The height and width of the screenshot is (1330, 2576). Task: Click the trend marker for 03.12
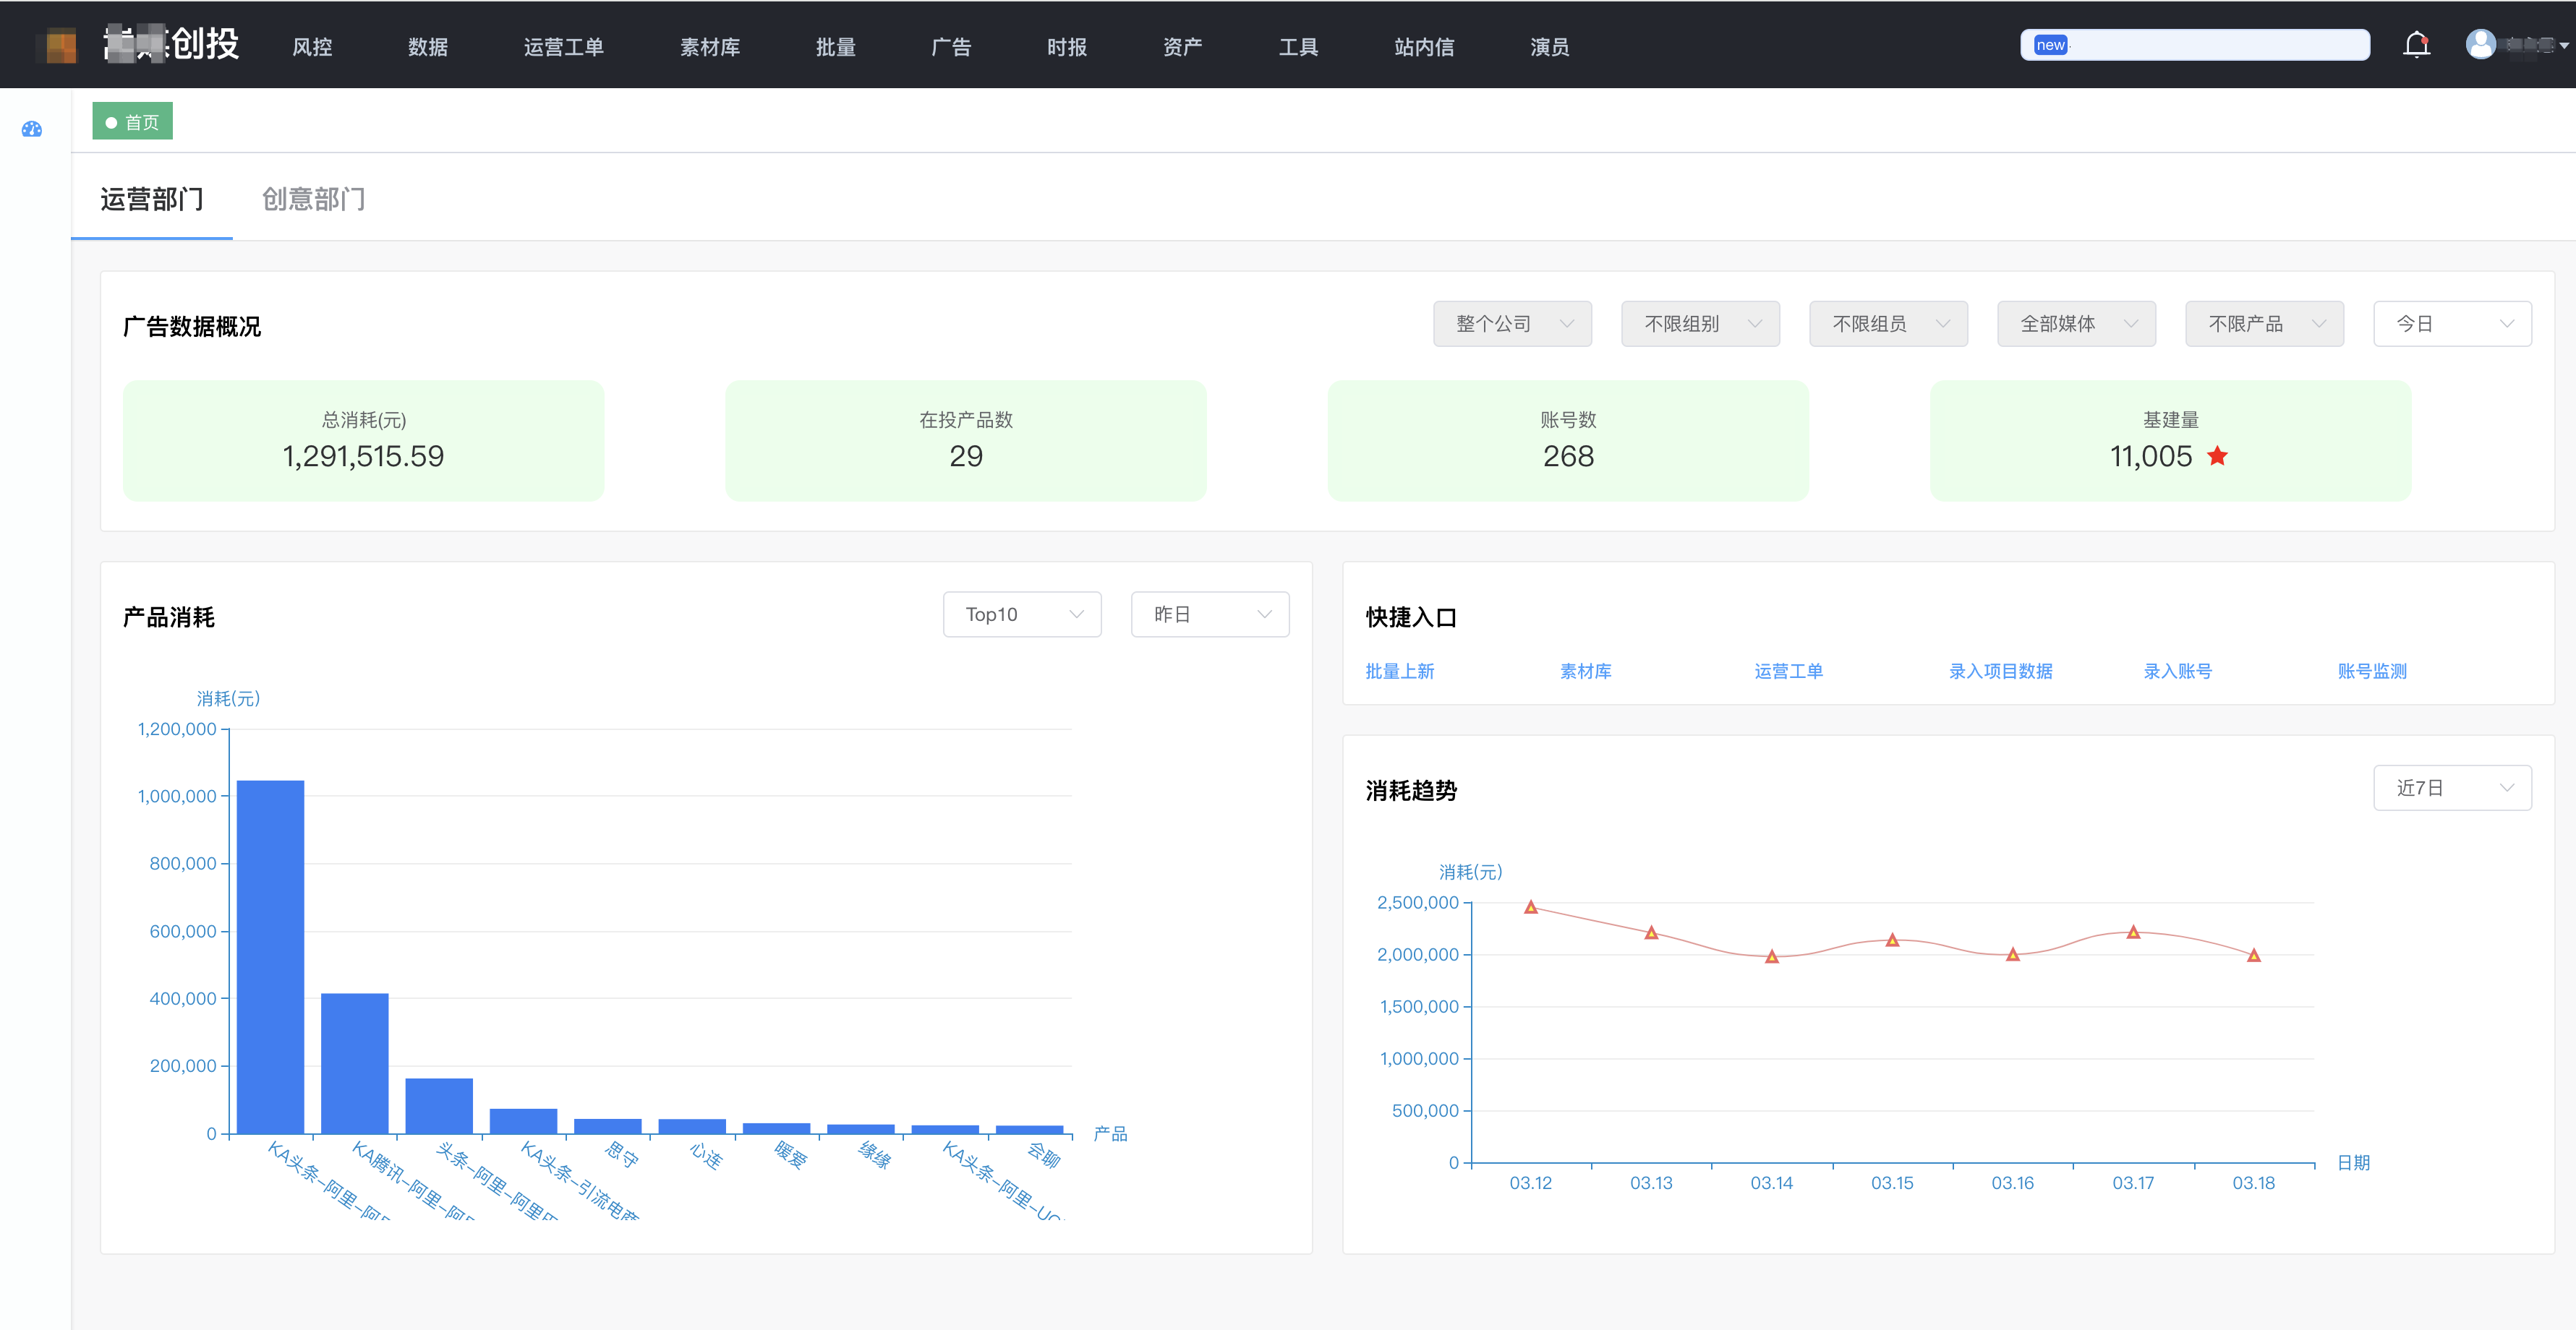[x=1531, y=907]
